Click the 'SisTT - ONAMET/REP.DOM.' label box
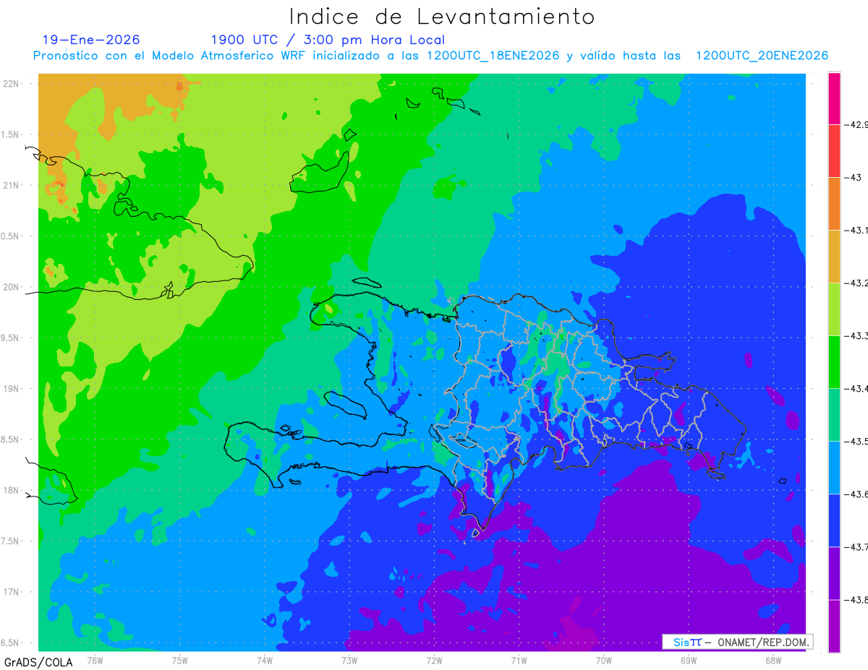 (x=738, y=642)
